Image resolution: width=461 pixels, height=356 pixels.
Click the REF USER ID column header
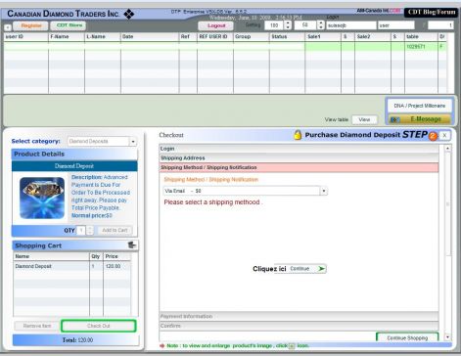[215, 36]
